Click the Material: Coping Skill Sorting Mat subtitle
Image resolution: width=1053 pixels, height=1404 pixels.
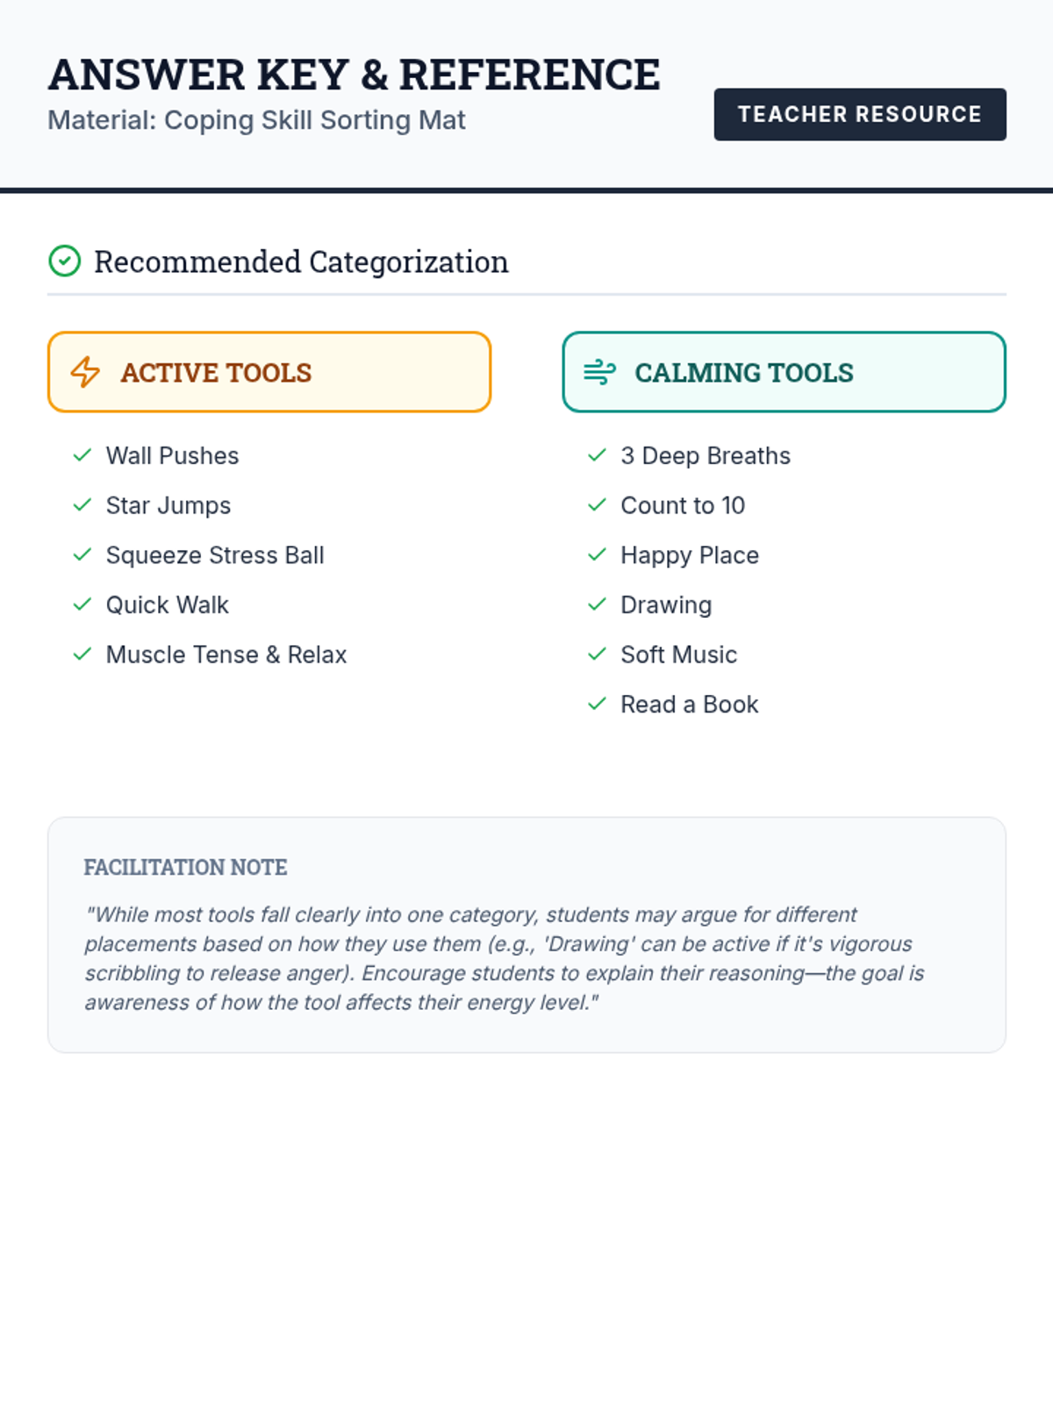click(256, 120)
